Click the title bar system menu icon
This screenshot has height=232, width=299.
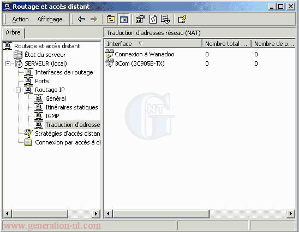[8, 7]
